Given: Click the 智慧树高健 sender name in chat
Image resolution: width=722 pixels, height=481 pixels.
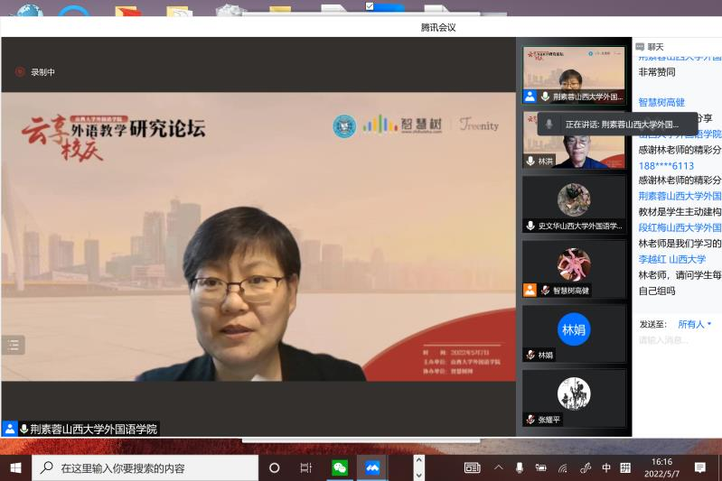Looking at the screenshot, I should [x=661, y=102].
